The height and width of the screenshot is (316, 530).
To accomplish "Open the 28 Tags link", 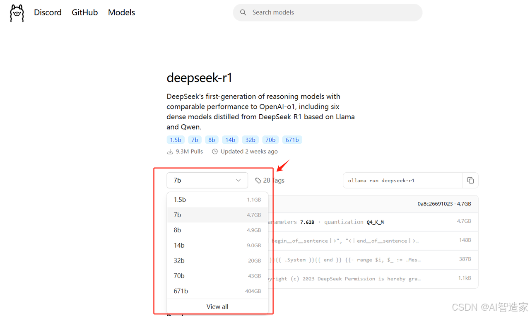I will [270, 181].
